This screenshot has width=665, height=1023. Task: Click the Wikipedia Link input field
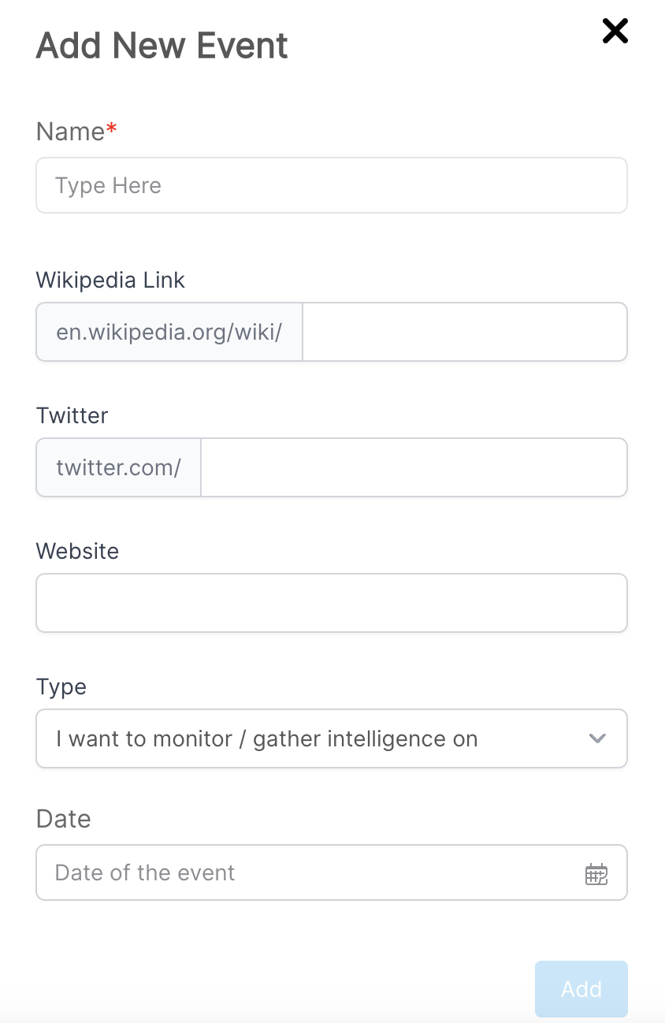coord(464,332)
